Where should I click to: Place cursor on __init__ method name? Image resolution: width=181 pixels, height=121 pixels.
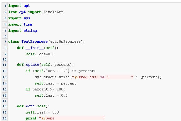(x=35, y=48)
